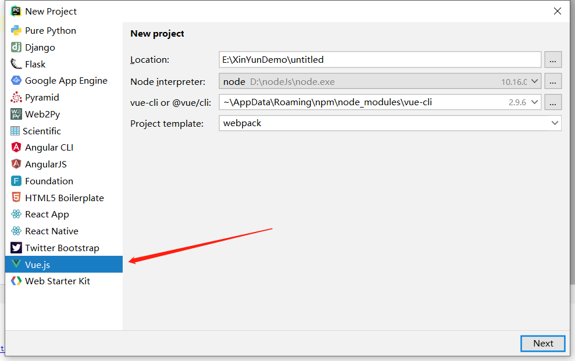Browse for the project Location folder

[x=553, y=60]
